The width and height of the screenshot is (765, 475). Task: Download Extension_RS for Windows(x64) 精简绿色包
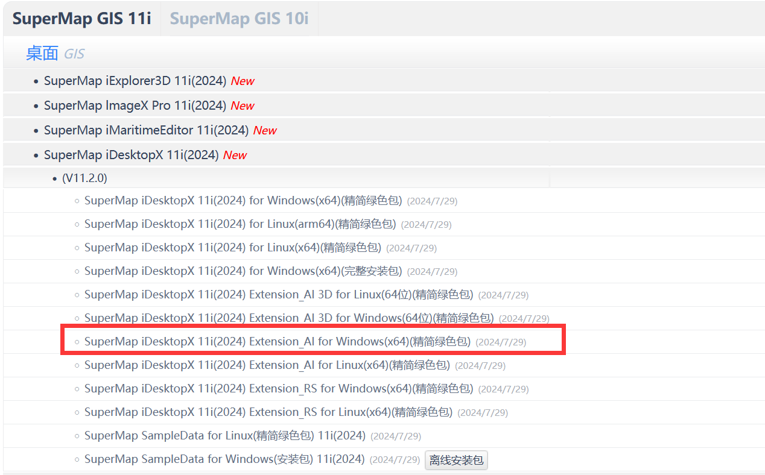pyautogui.click(x=279, y=388)
